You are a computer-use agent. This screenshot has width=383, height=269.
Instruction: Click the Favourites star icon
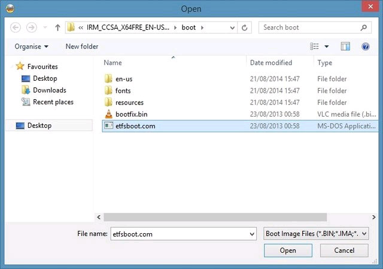point(20,66)
